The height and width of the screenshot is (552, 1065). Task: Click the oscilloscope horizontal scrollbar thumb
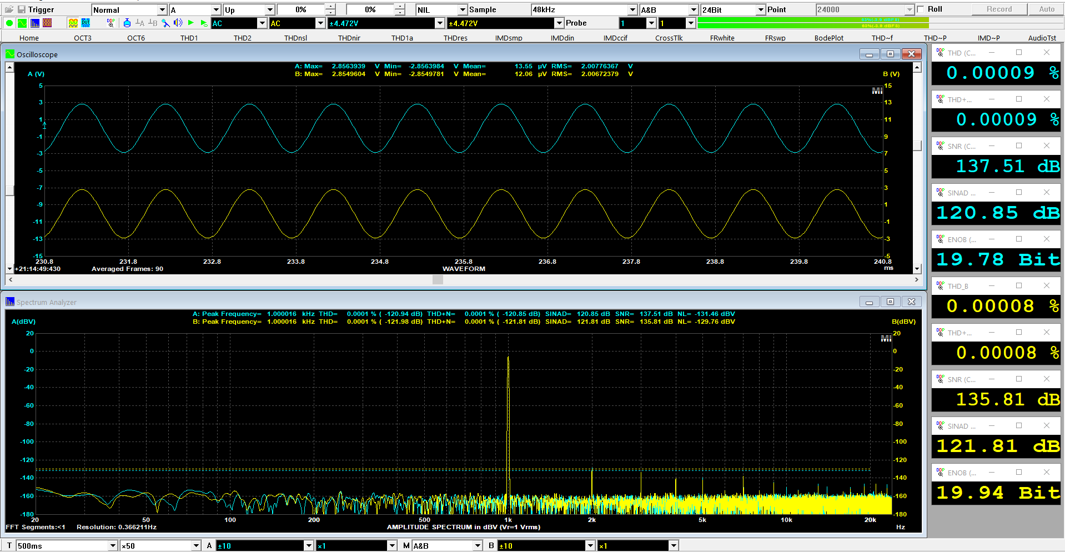[438, 280]
